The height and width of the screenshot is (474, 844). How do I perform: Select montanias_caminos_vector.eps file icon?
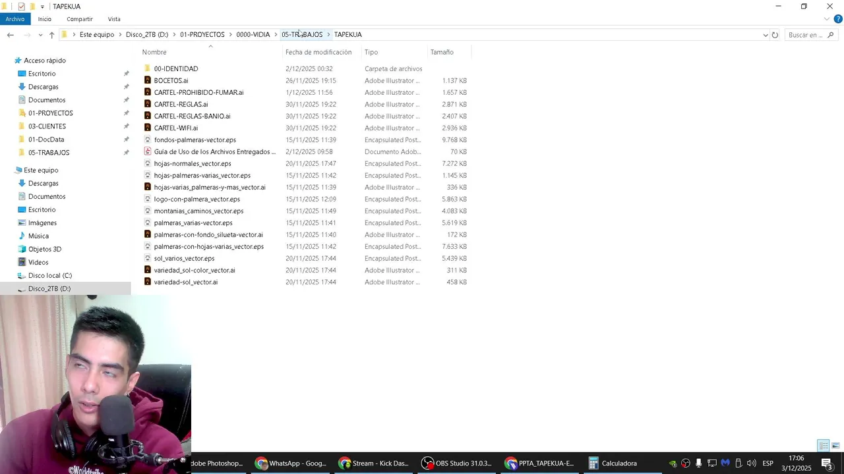tap(148, 211)
